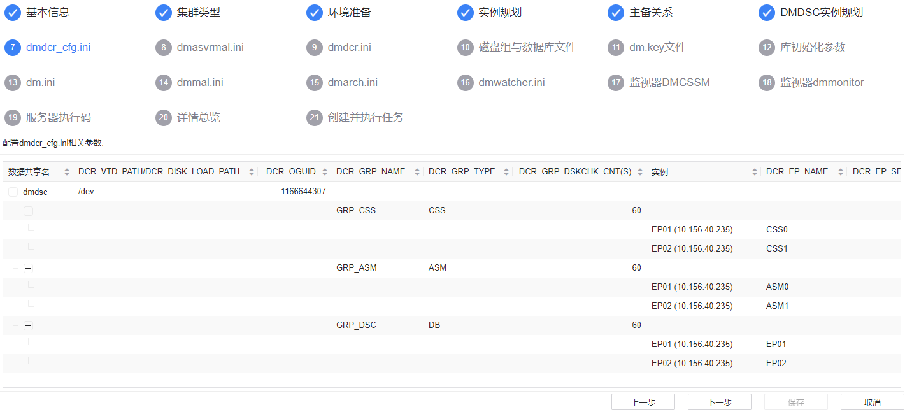Sort by DCR_EP_NAME column arrows
This screenshot has width=905, height=412.
click(841, 172)
